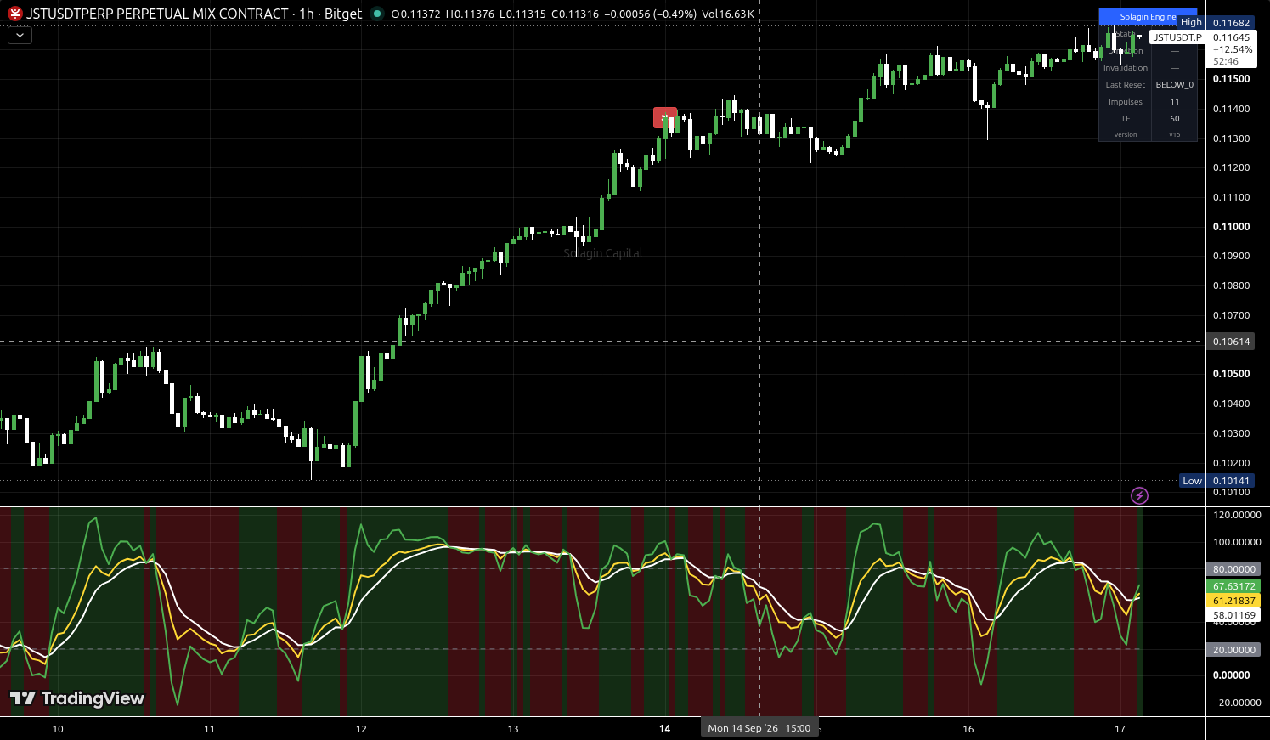The image size is (1270, 740).
Task: Click the −0.00056 (−0.49%) change readout
Action: [650, 14]
